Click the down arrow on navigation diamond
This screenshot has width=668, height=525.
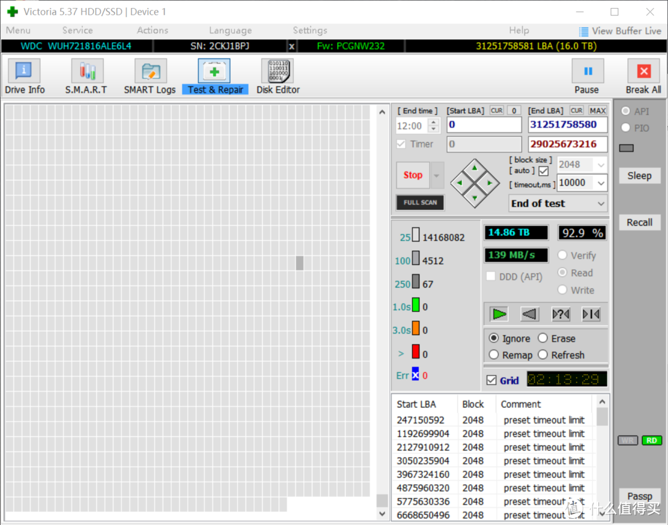pos(474,198)
